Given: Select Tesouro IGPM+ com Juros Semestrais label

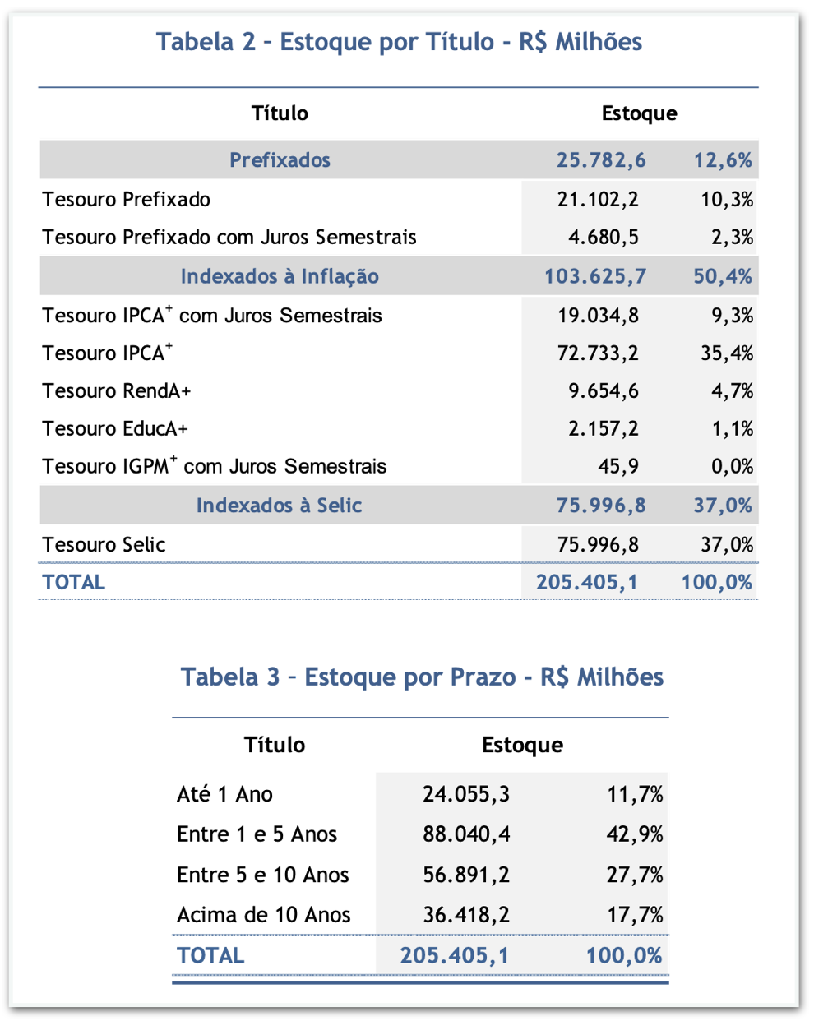Looking at the screenshot, I should pos(215,467).
